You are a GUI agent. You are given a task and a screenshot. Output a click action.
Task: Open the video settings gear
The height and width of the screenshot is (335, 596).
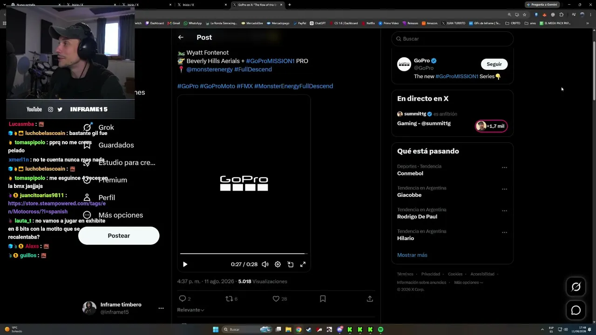(278, 264)
